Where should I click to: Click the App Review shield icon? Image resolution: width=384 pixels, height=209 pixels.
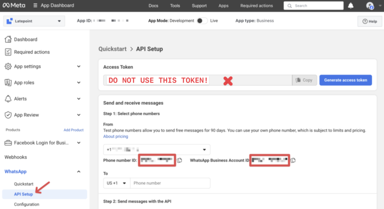point(8,115)
